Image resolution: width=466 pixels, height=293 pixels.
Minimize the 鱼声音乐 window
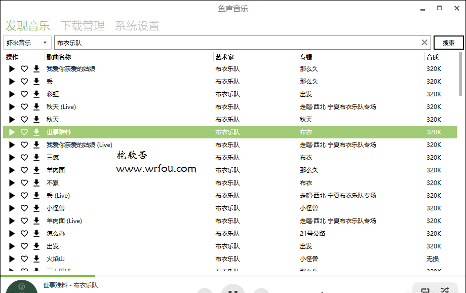click(422, 9)
